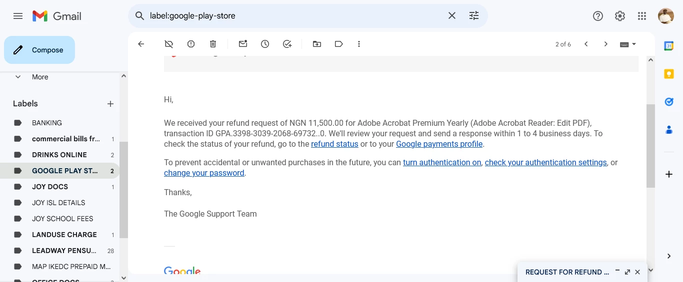Add this email to Tasks
The width and height of the screenshot is (683, 282).
(x=287, y=44)
